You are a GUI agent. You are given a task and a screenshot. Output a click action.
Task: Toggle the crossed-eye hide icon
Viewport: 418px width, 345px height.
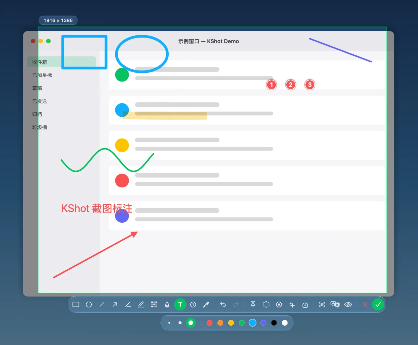click(348, 304)
